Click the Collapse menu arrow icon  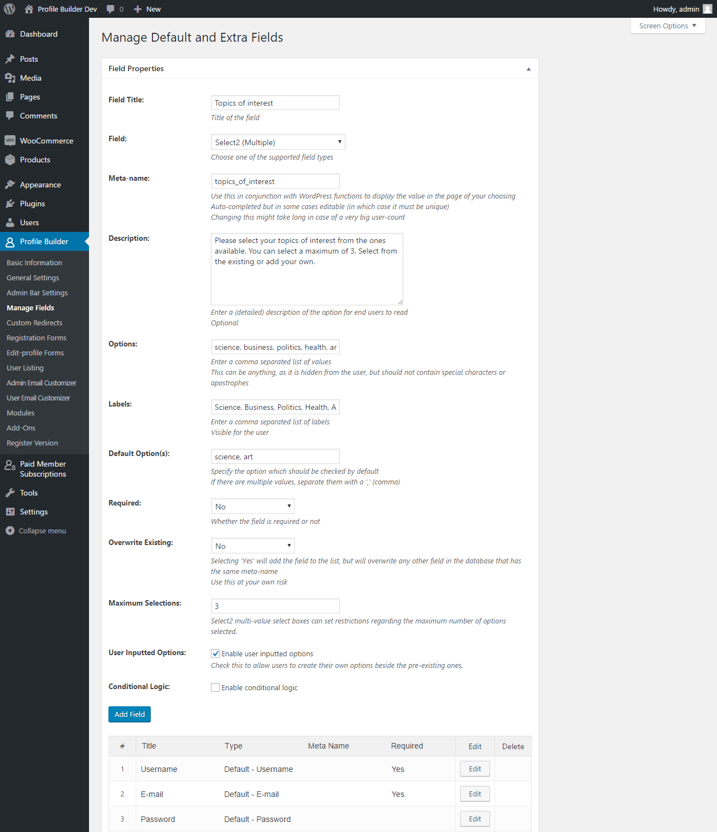[x=10, y=531]
